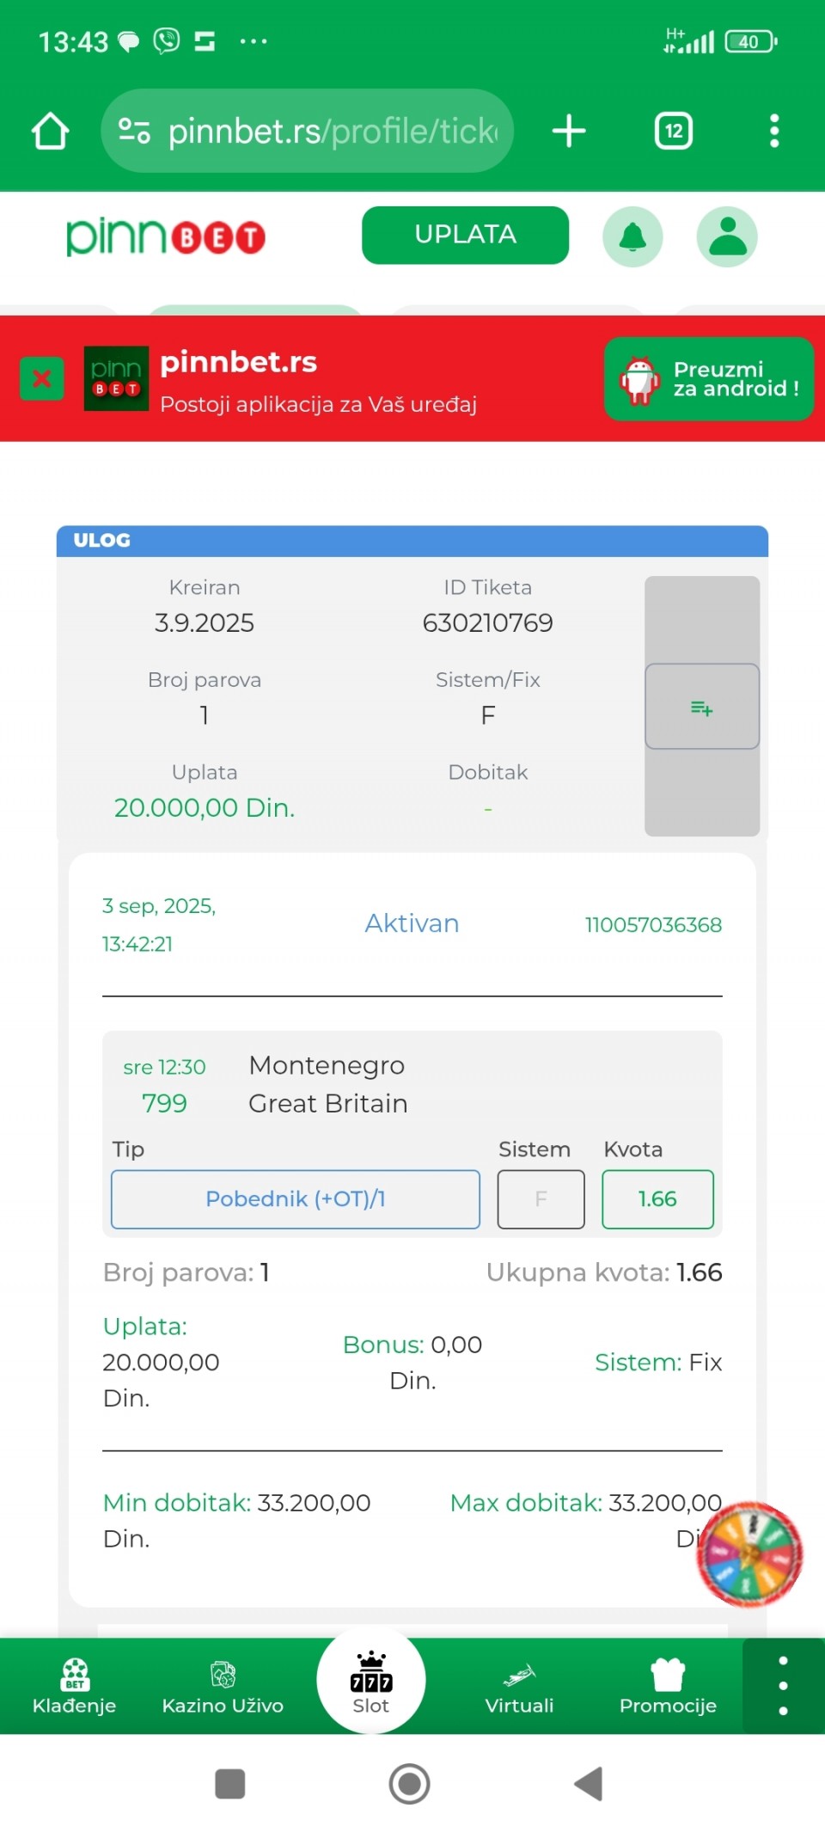
Task: Open the spinning wheel of fortune
Action: click(749, 1553)
